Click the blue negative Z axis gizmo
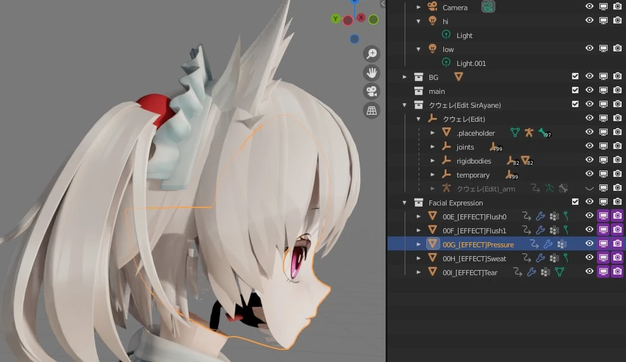626x362 pixels. pyautogui.click(x=354, y=39)
